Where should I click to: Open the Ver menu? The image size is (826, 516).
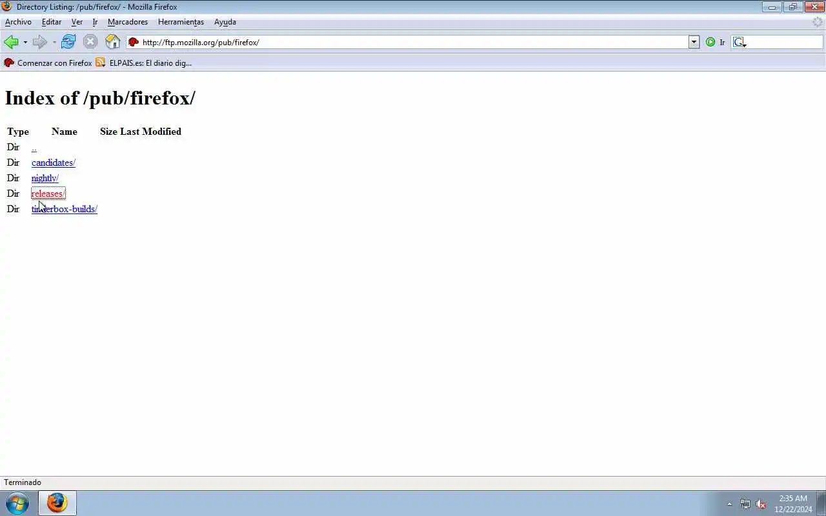click(x=77, y=22)
